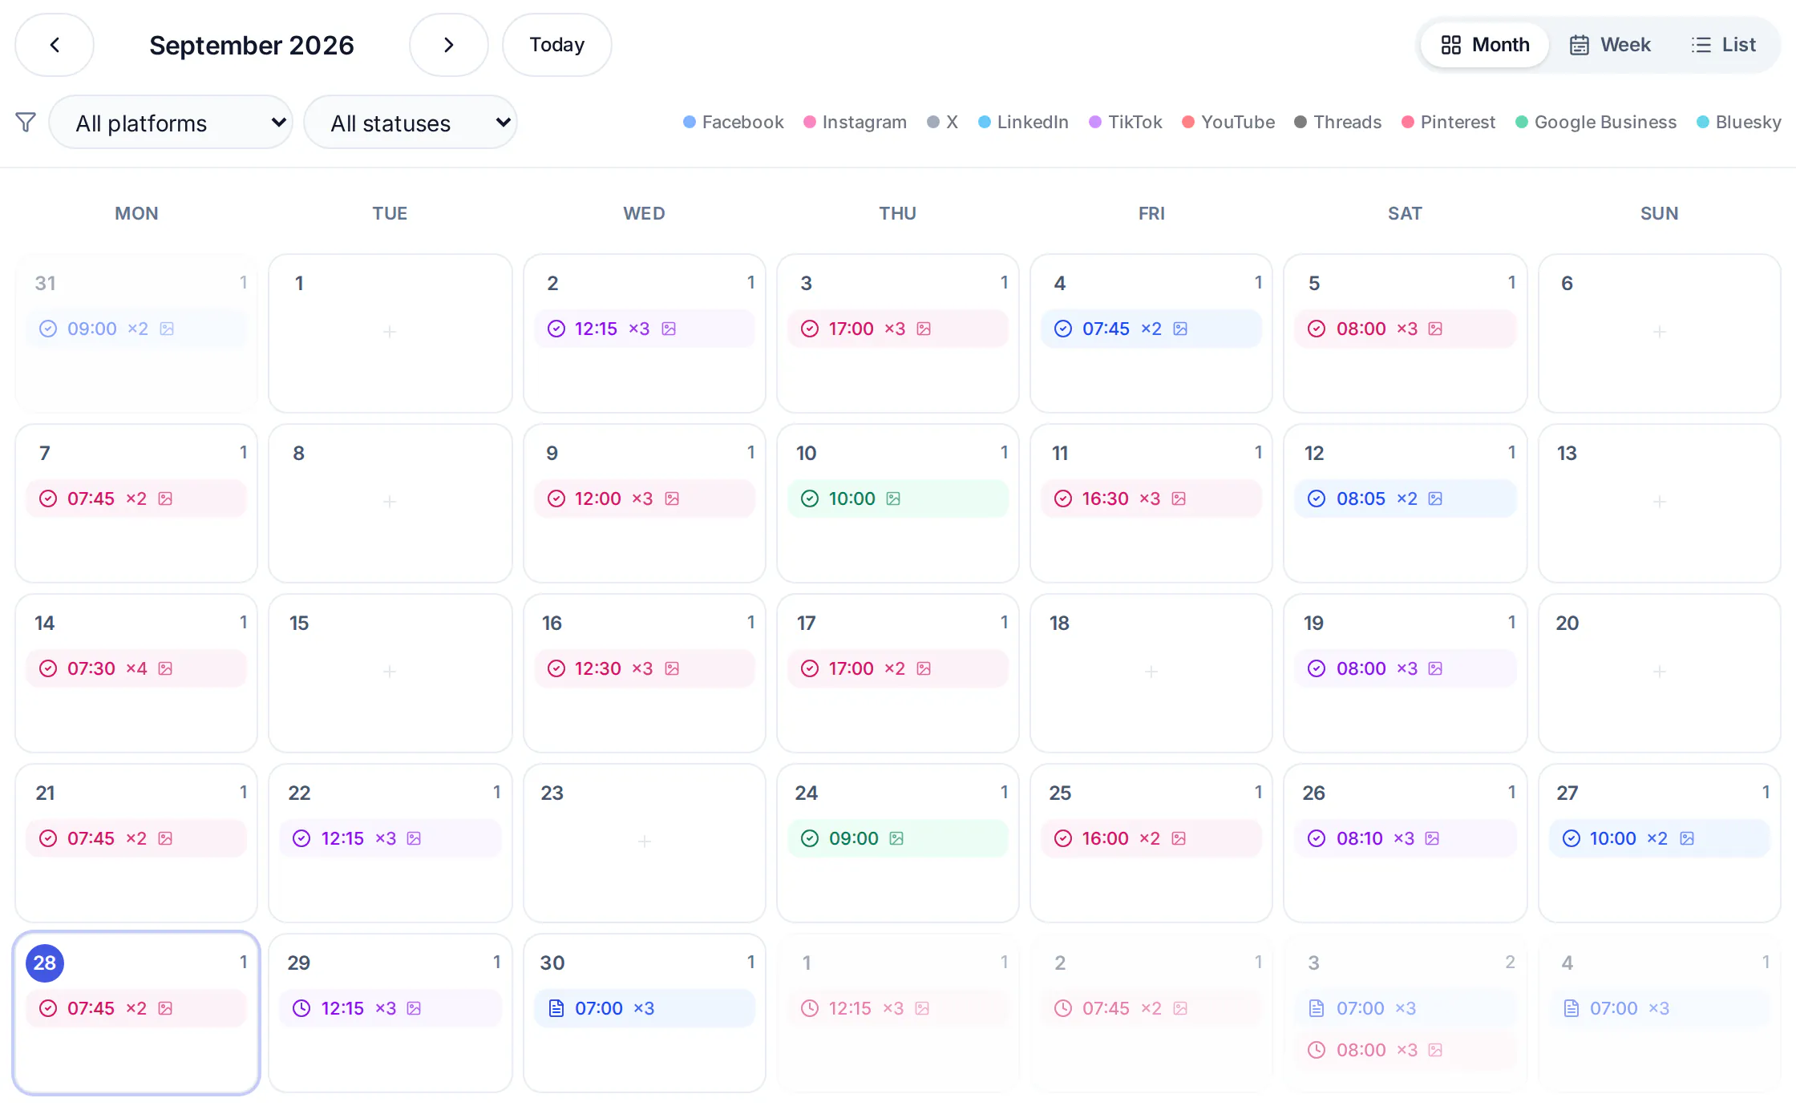The height and width of the screenshot is (1106, 1796).
Task: Add a post on September 15
Action: click(390, 672)
